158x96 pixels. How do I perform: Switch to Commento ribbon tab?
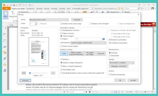click(x=30, y=8)
